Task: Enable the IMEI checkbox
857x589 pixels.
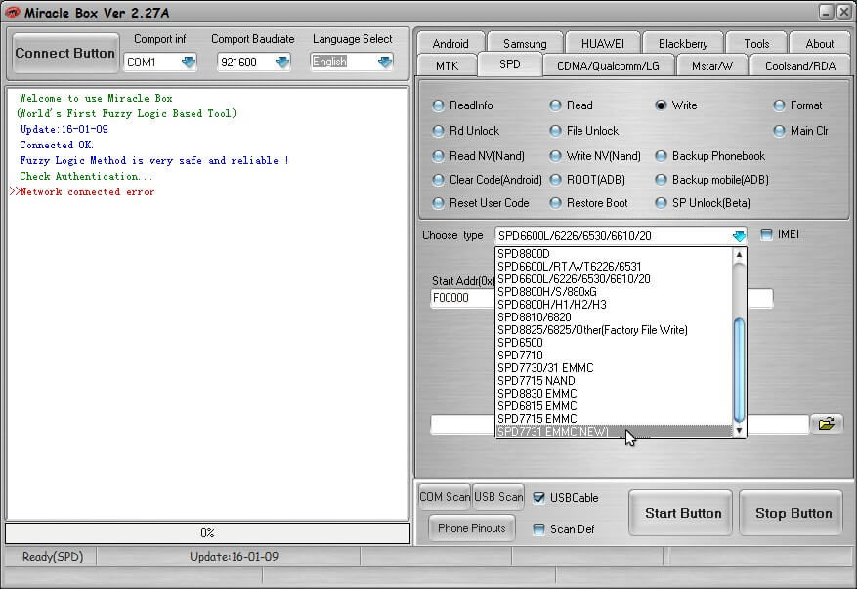Action: click(766, 235)
